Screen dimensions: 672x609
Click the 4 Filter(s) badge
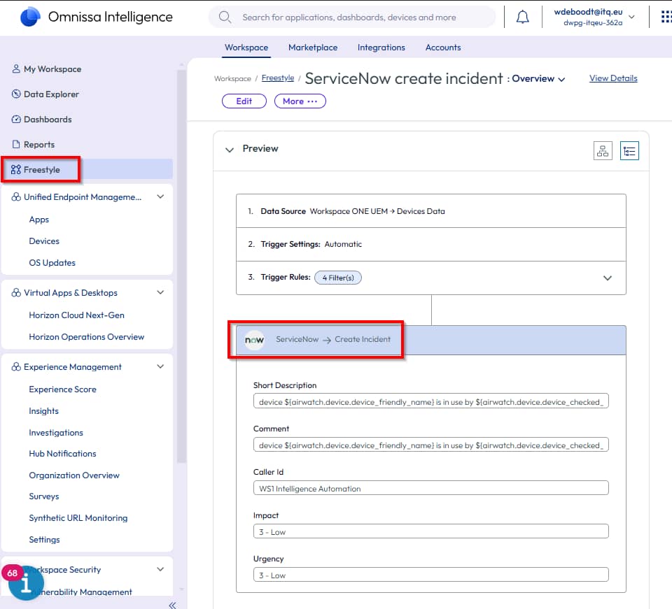coord(337,278)
